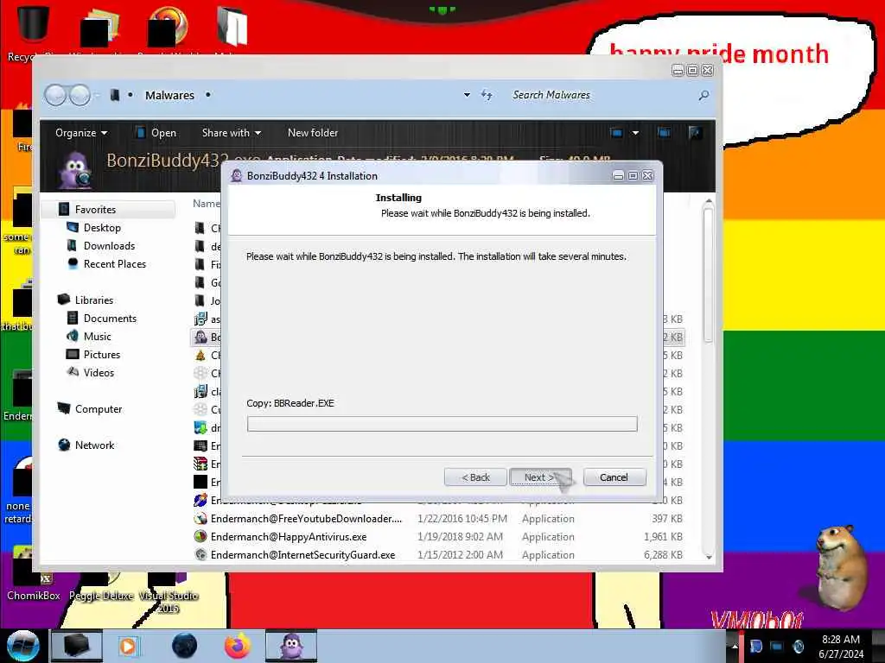The image size is (885, 663).
Task: Click the Cancel button in installer
Action: point(614,477)
